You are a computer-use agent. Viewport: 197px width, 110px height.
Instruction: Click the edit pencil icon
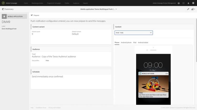(x=188, y=9)
